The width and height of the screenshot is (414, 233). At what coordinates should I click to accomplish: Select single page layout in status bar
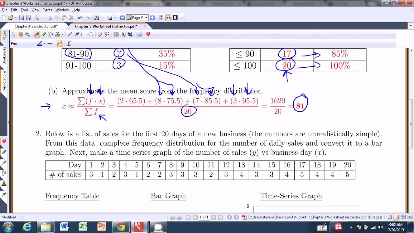click(389, 217)
